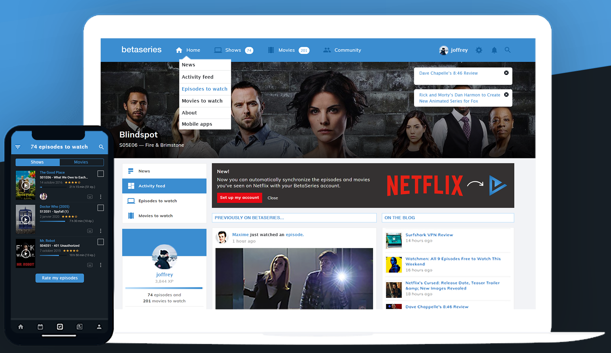
Task: Open the watched episode video thumbnail
Action: click(294, 279)
